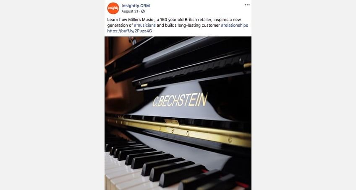This screenshot has width=356, height=190.
Task: Open the August 21 post timestamp
Action: pos(130,11)
